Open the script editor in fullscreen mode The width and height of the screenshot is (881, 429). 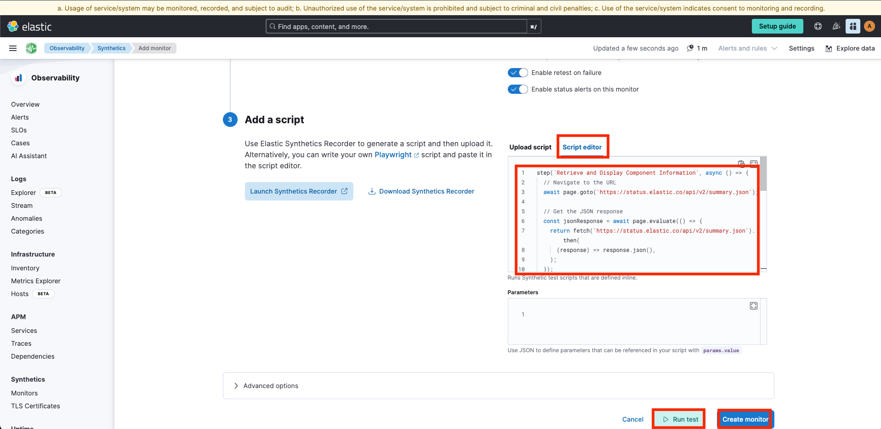(754, 163)
